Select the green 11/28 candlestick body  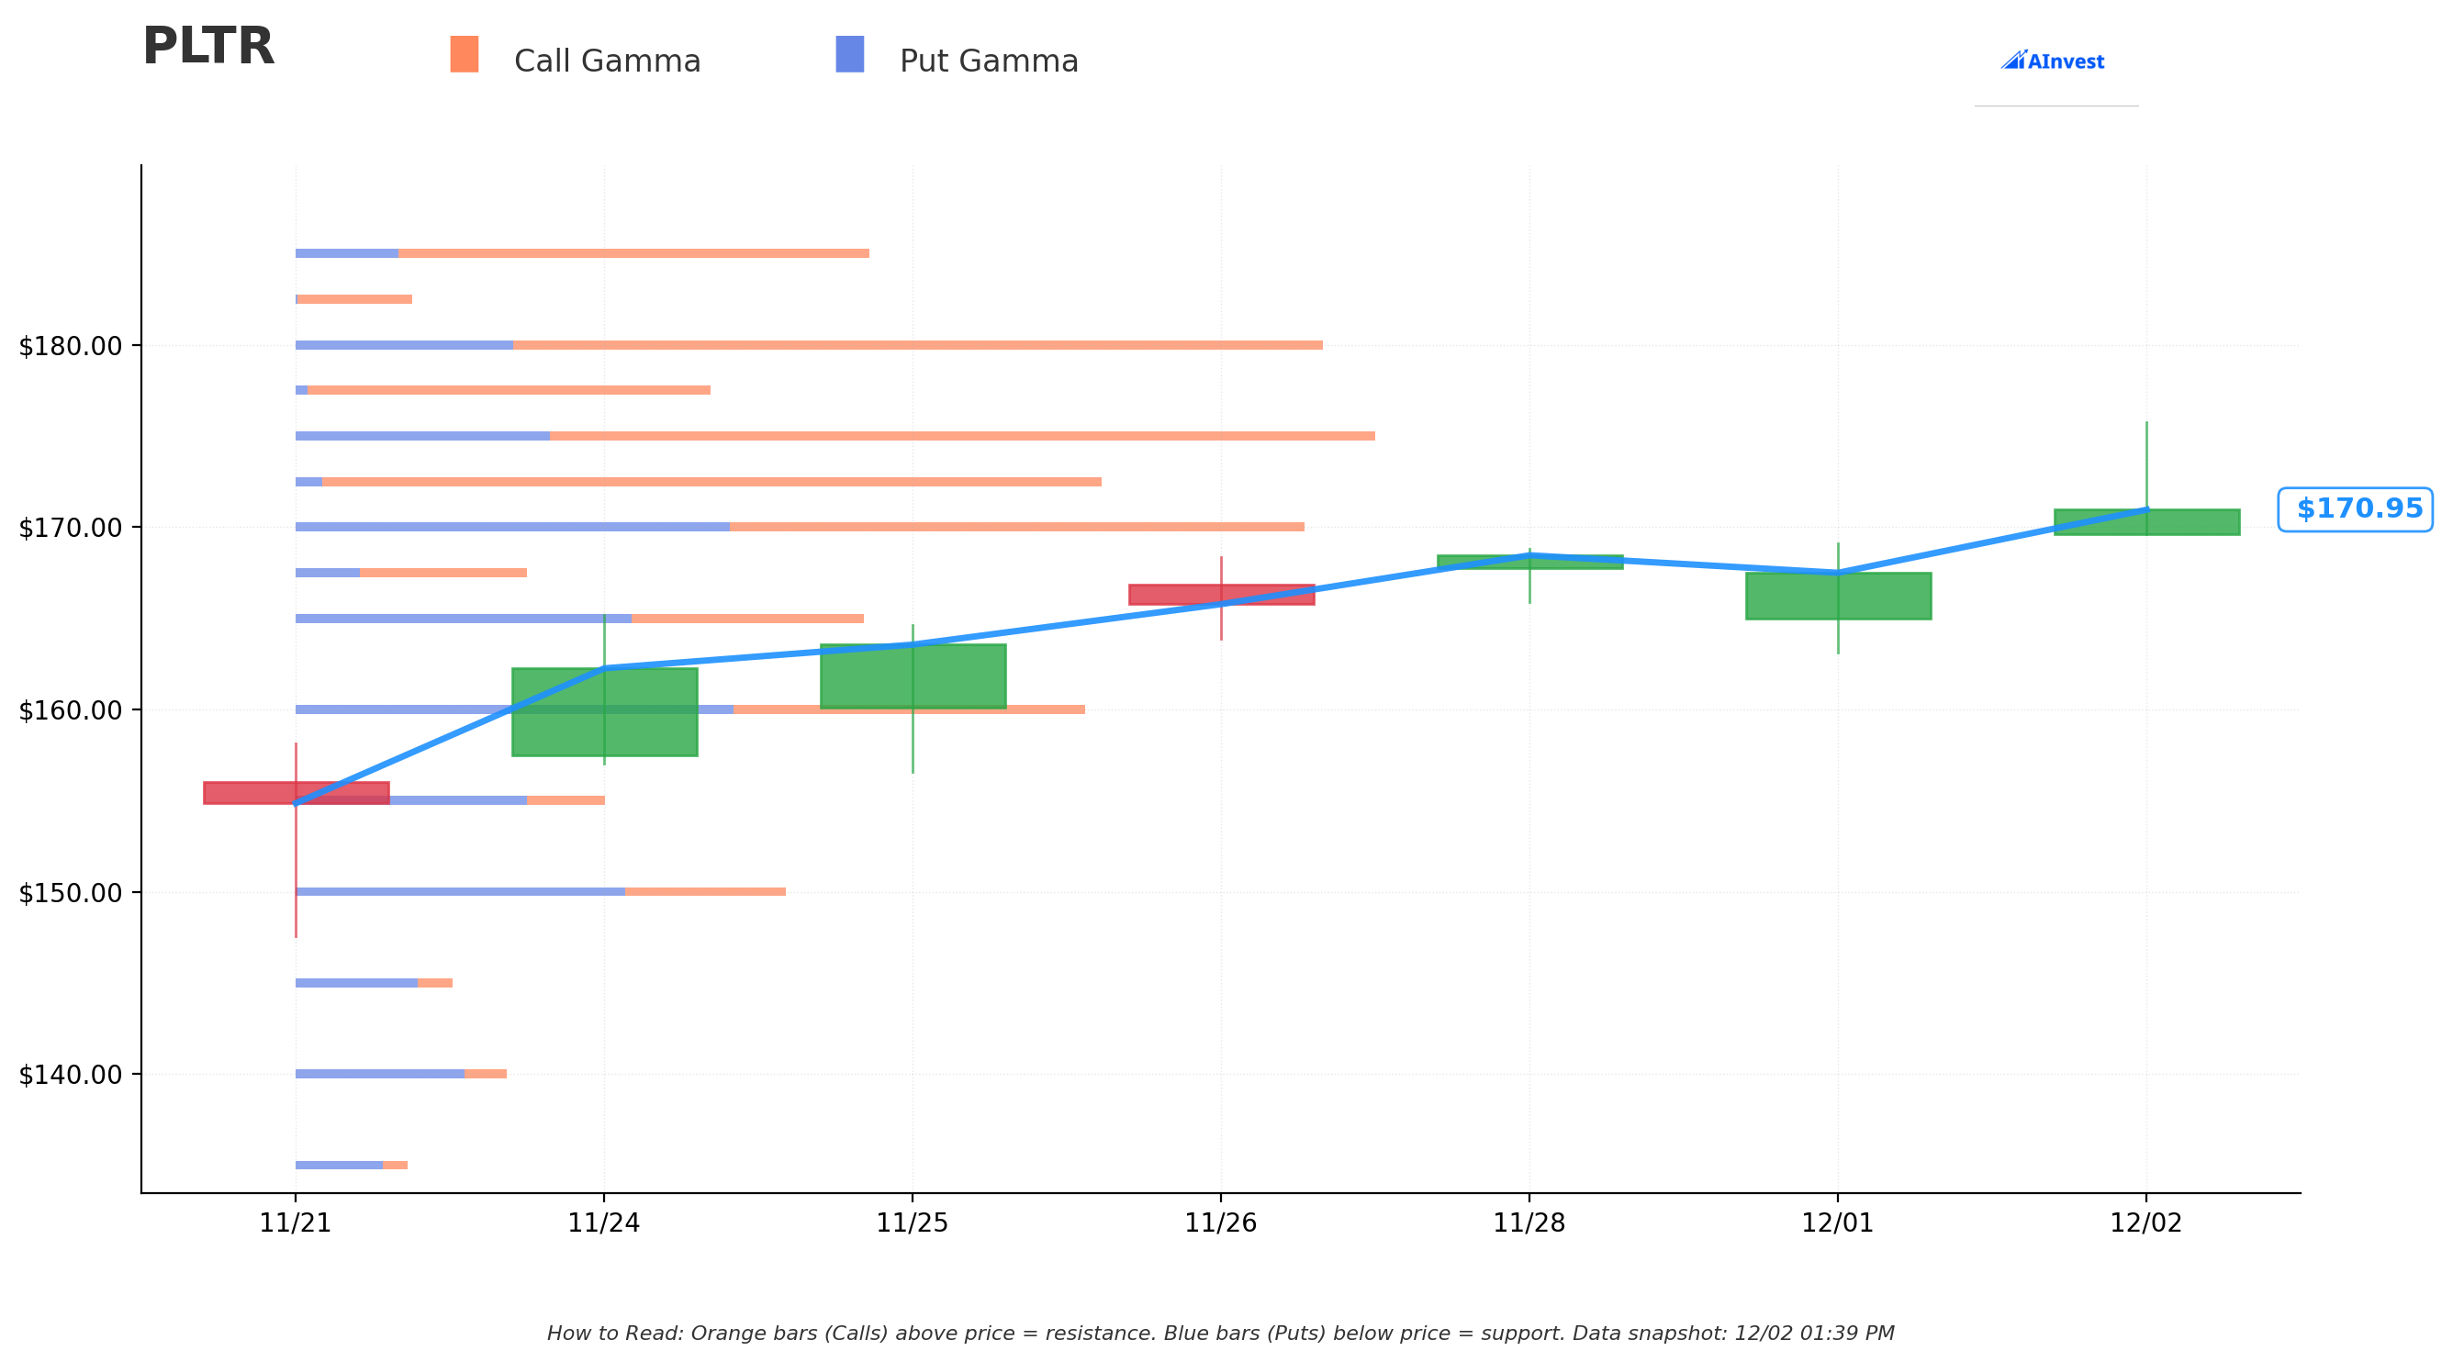(1530, 562)
